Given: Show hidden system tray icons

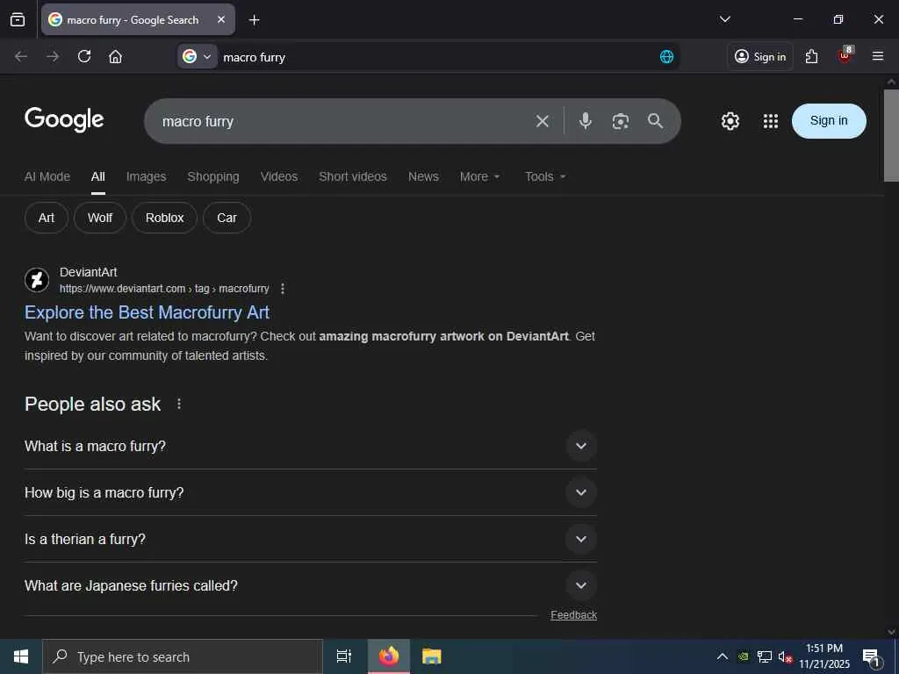Looking at the screenshot, I should [x=723, y=656].
